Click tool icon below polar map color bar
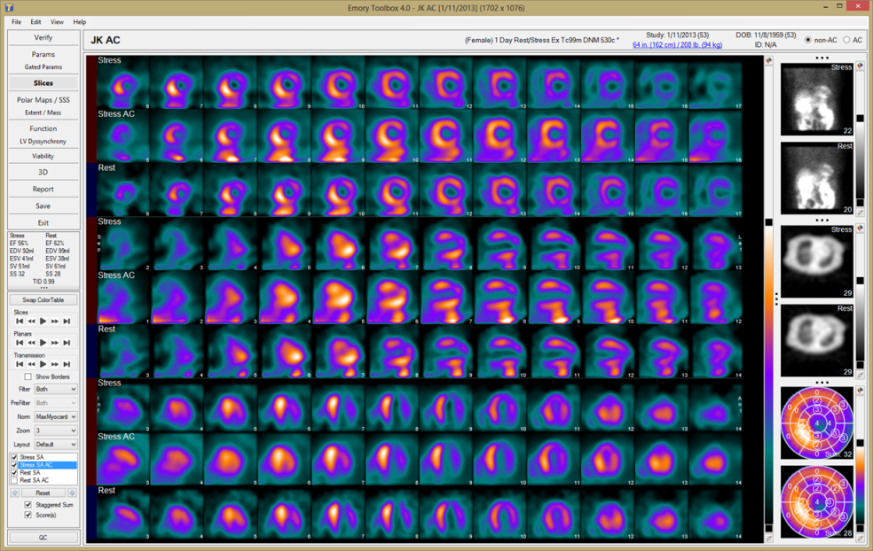 coord(860,539)
